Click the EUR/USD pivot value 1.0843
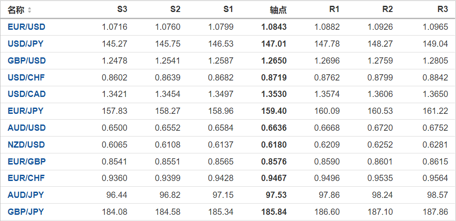This screenshot has height=221, width=456. pos(274,27)
